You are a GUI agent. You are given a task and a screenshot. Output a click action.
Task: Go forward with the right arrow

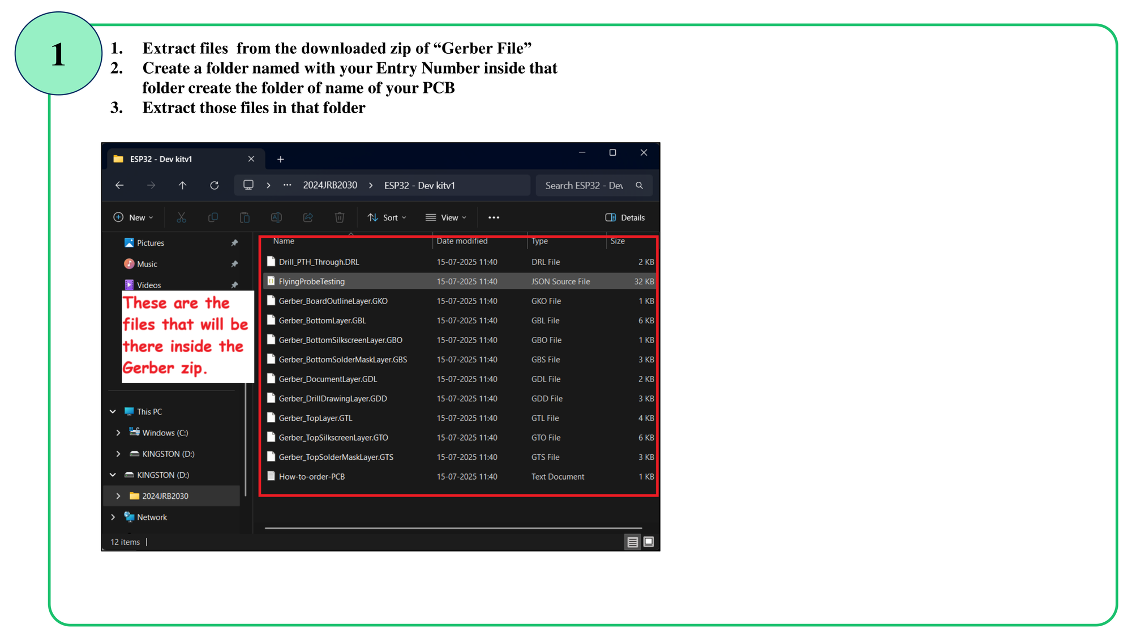151,185
